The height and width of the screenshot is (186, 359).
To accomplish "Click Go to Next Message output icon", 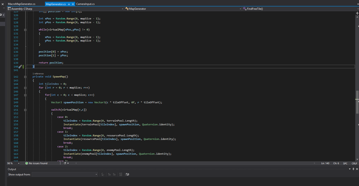I will 115,174.
